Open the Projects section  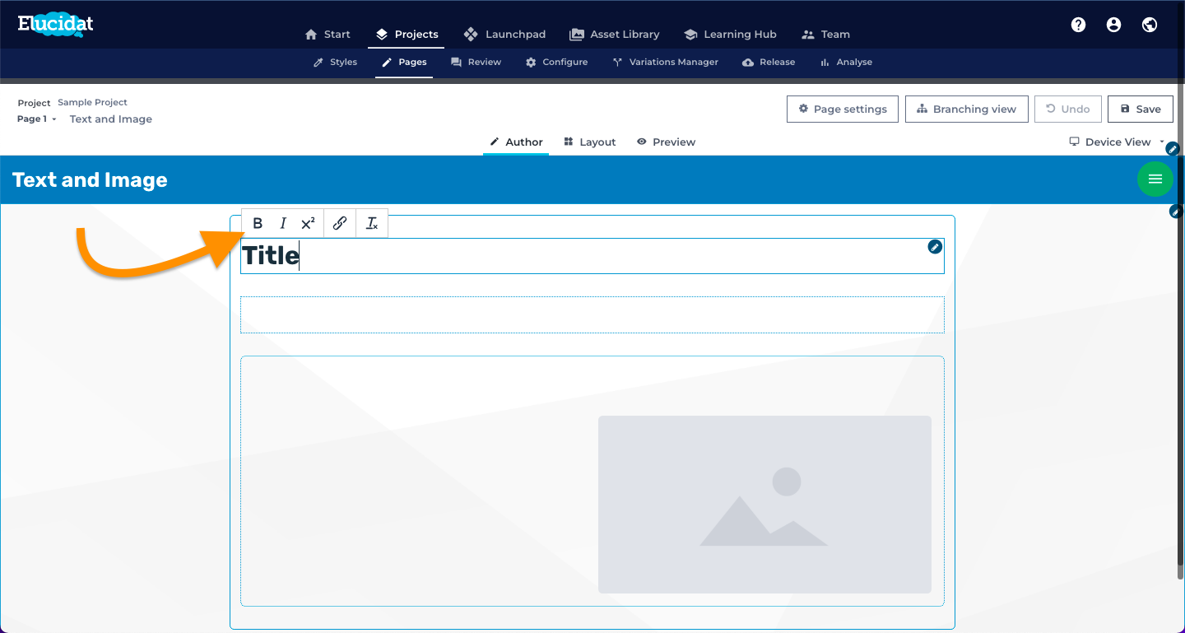(x=407, y=34)
